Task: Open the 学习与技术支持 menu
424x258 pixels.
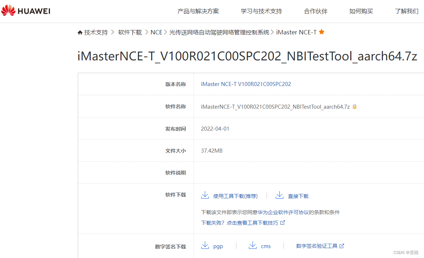Action: tap(261, 11)
